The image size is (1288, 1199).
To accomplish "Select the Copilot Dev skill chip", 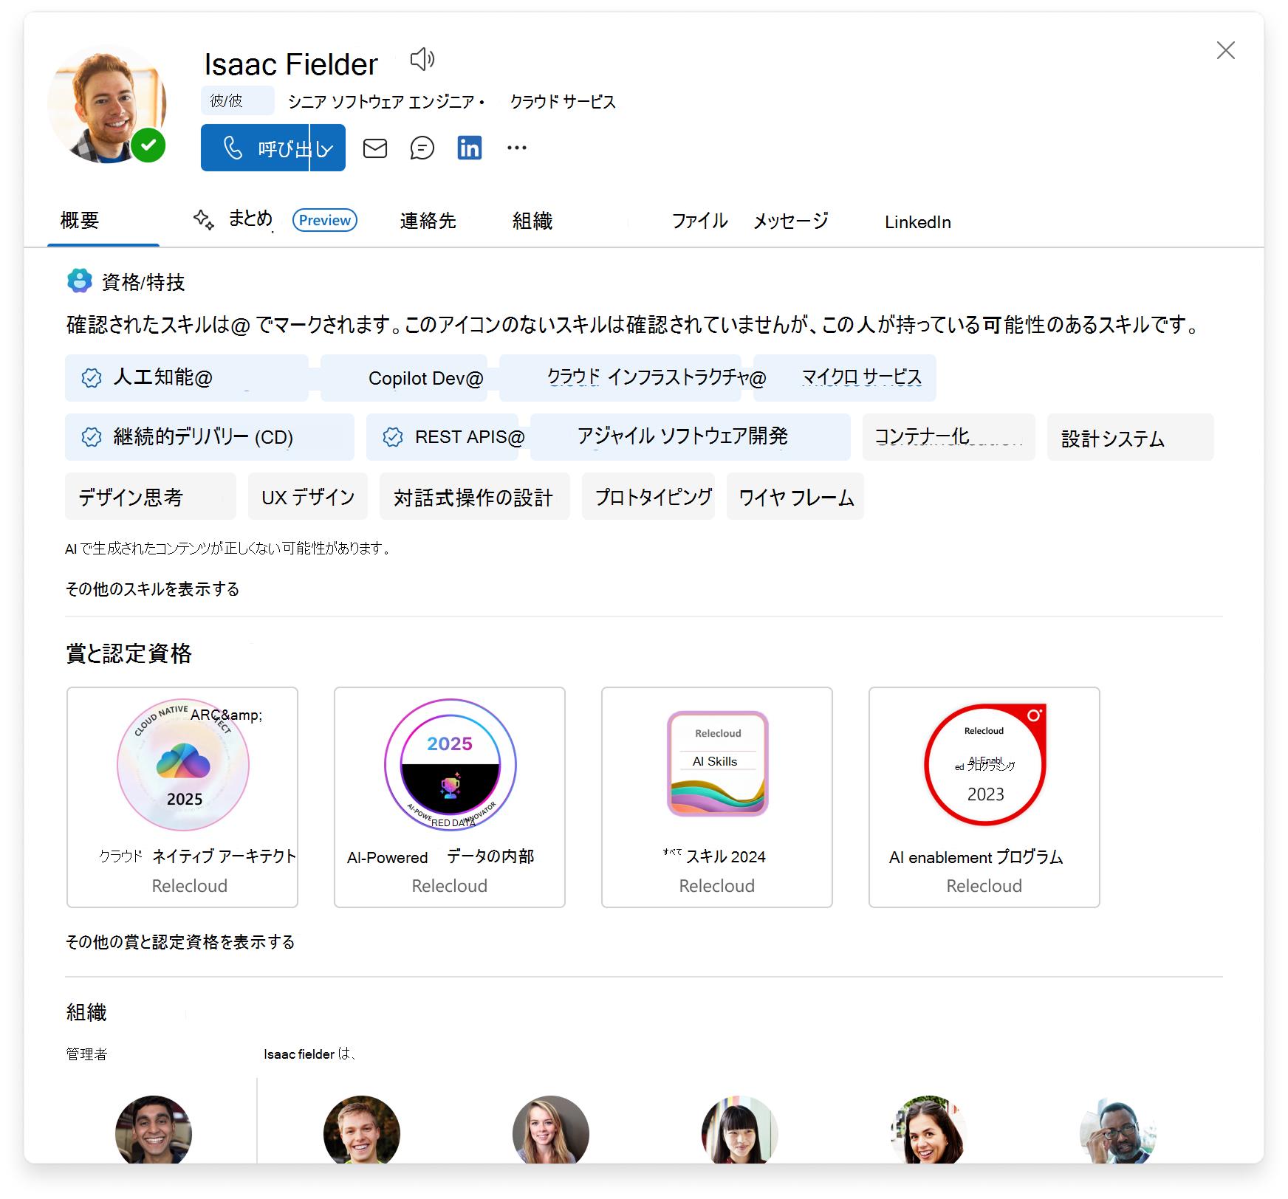I will pyautogui.click(x=404, y=378).
